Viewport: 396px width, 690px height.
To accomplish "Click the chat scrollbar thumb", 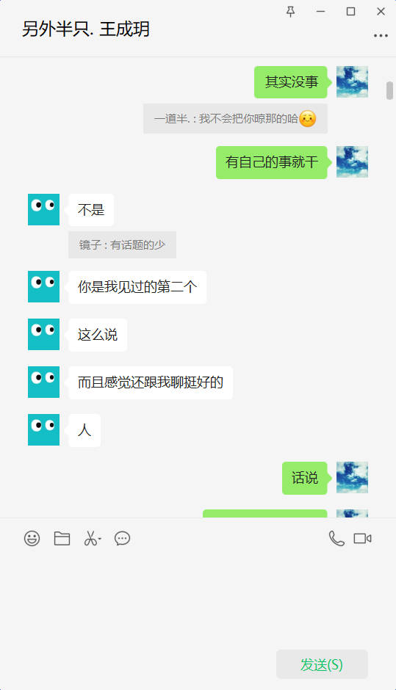I will [x=389, y=90].
